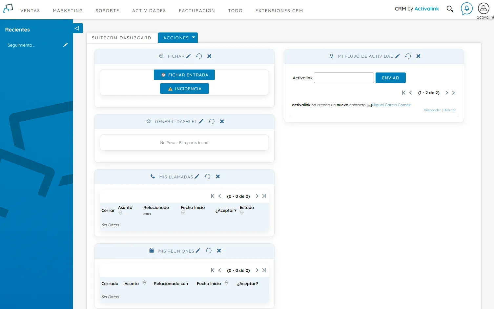Click the Mis Llamadas phone icon
This screenshot has height=309, width=494.
click(153, 176)
